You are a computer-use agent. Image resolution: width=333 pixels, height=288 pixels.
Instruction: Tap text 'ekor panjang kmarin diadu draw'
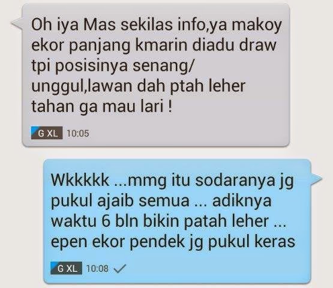tap(154, 46)
